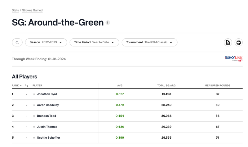Open the Time Period Year to Date dropdown
The image size is (248, 147).
[94, 42]
